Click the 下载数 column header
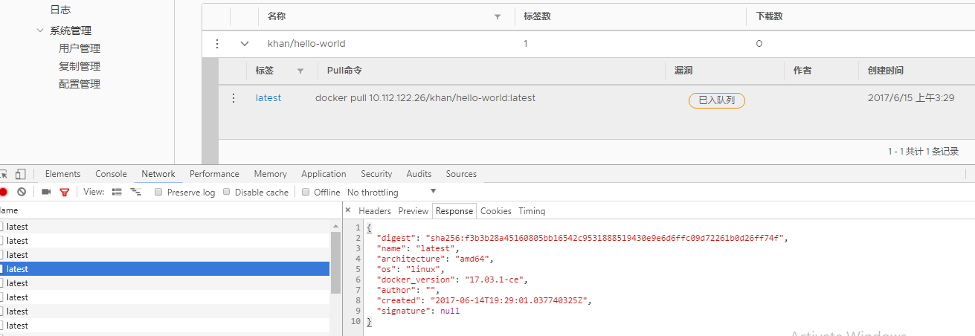 [769, 16]
